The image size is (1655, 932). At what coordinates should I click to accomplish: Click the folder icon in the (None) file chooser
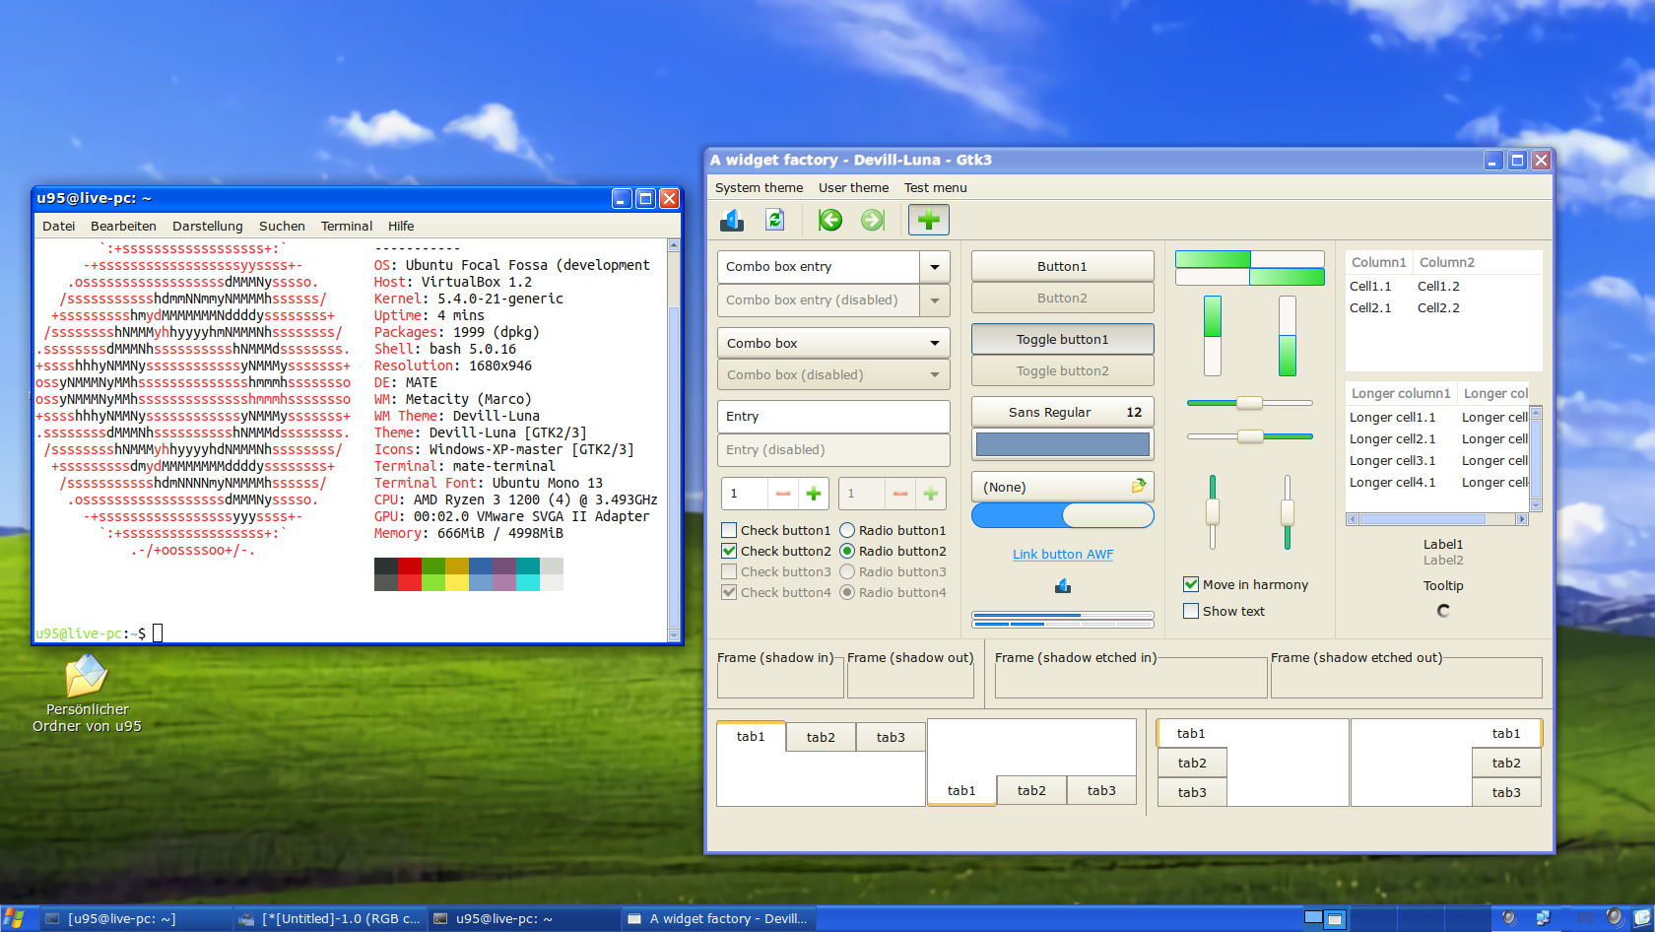[x=1139, y=486]
